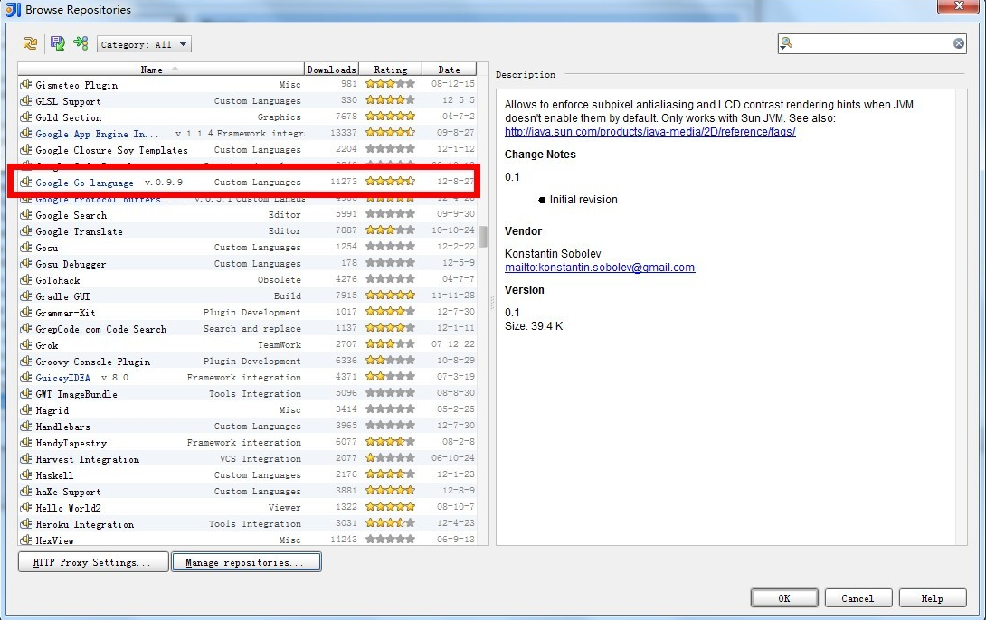Open the Category: All dropdown
The height and width of the screenshot is (620, 986).
[144, 44]
